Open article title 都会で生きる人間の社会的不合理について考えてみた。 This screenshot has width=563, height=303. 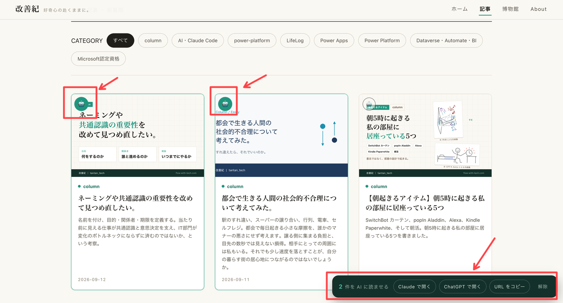click(x=279, y=203)
